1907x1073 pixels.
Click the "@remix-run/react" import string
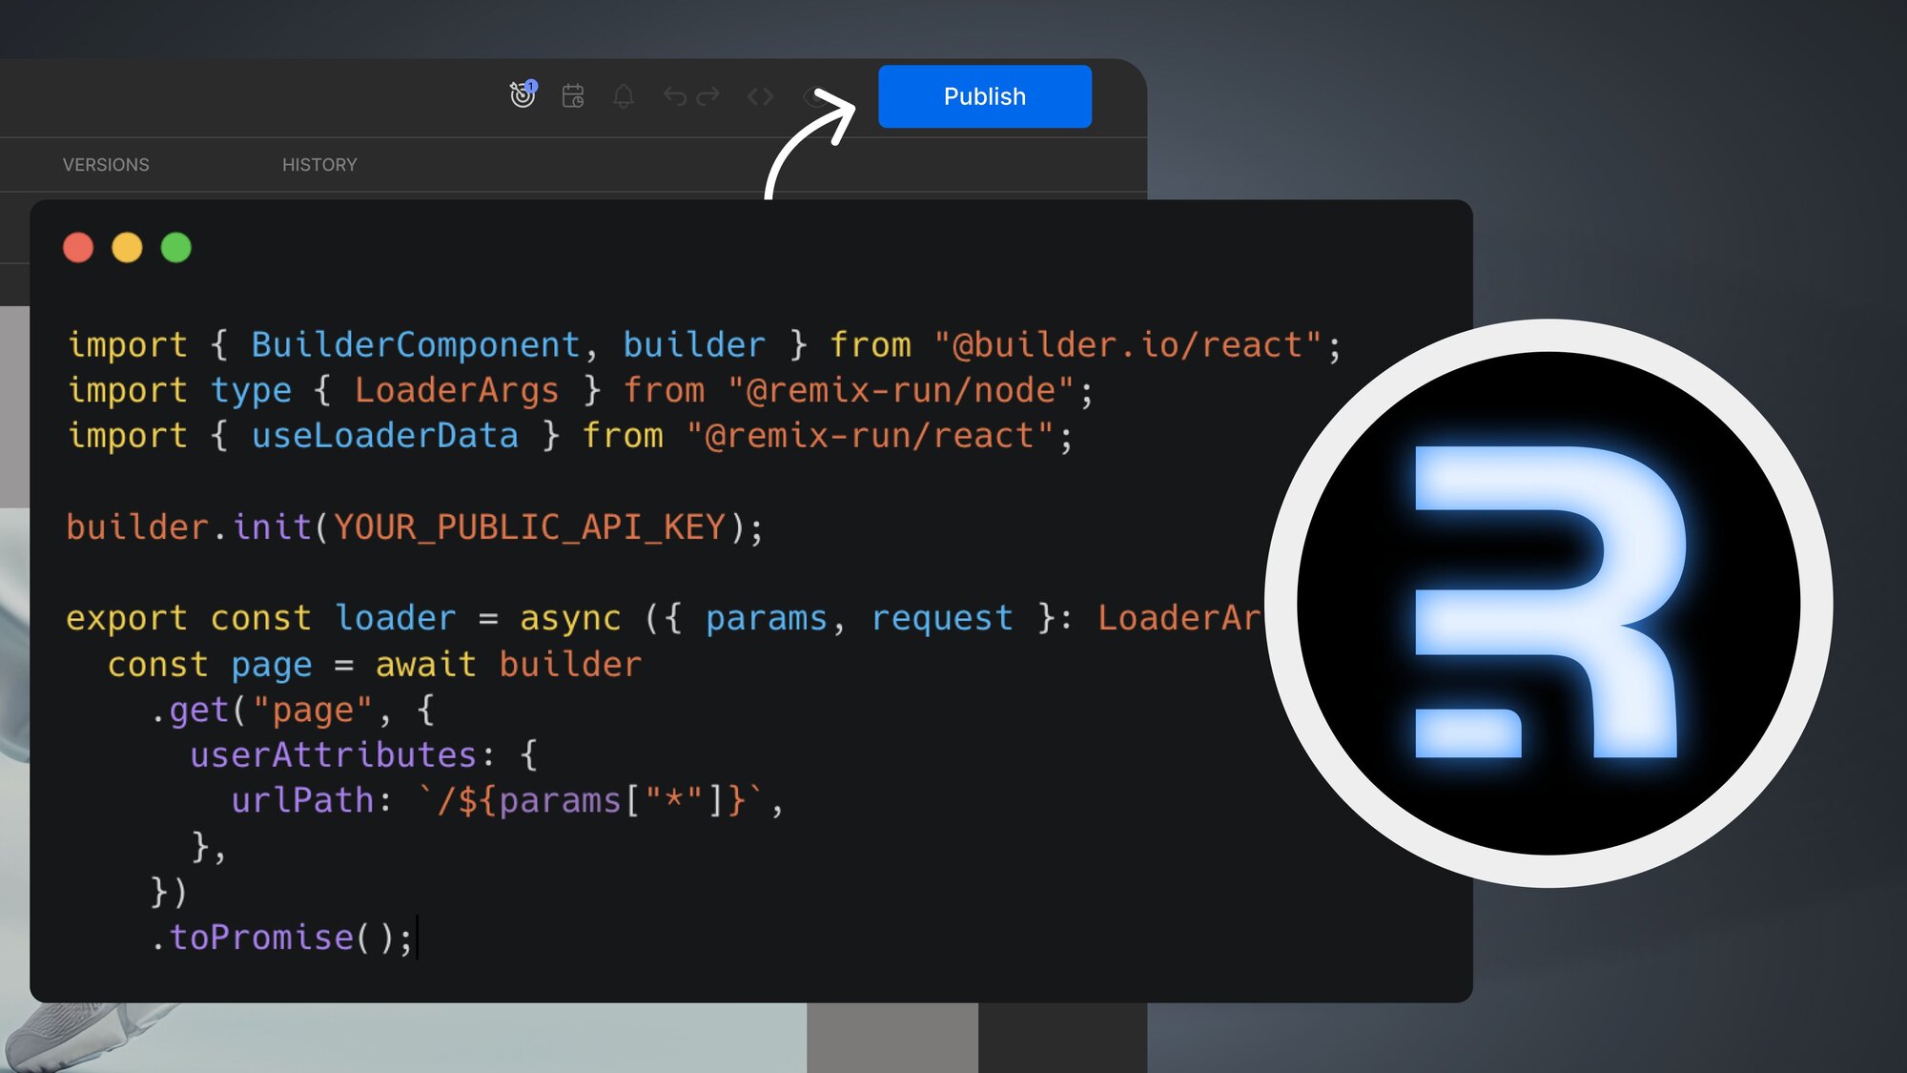point(871,436)
